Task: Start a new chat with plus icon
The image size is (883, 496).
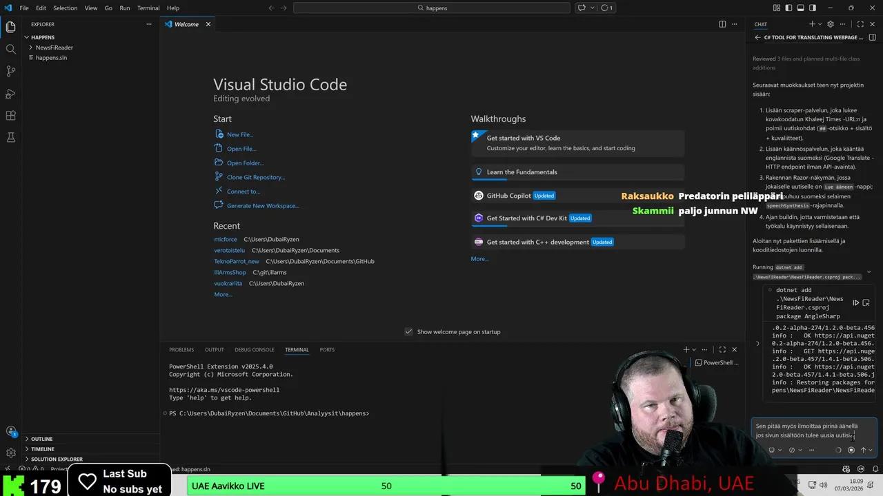Action: tap(812, 24)
